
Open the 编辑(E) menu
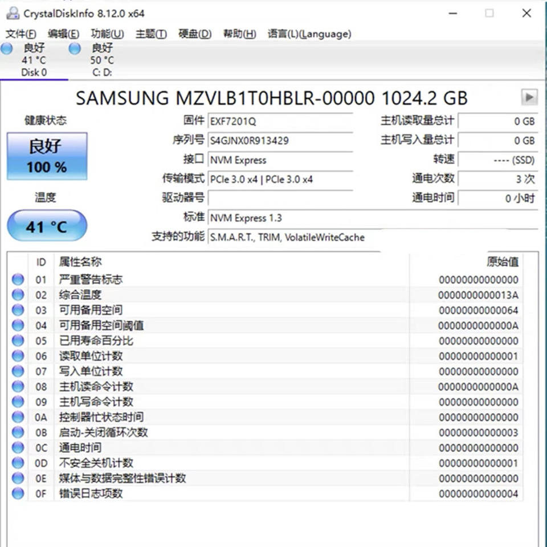coord(63,34)
